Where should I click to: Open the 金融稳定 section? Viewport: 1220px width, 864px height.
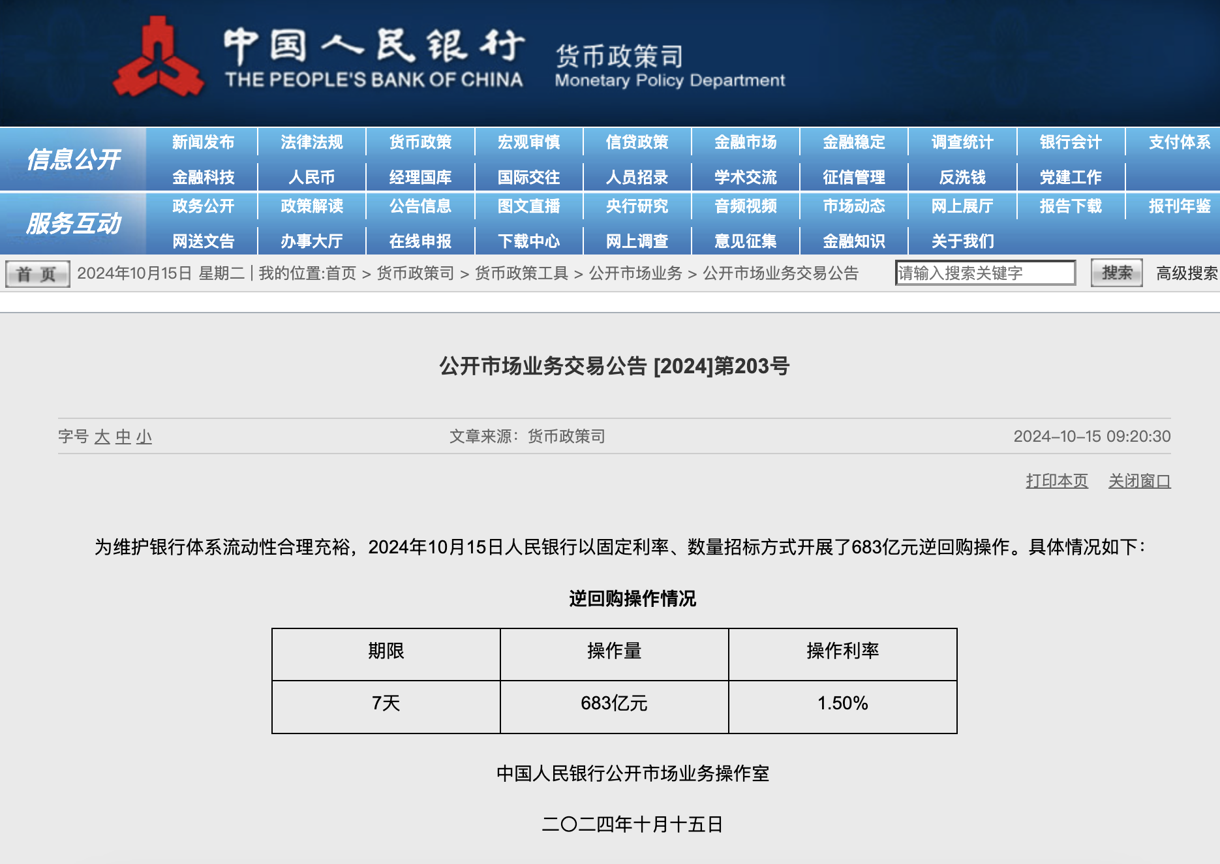coord(854,142)
